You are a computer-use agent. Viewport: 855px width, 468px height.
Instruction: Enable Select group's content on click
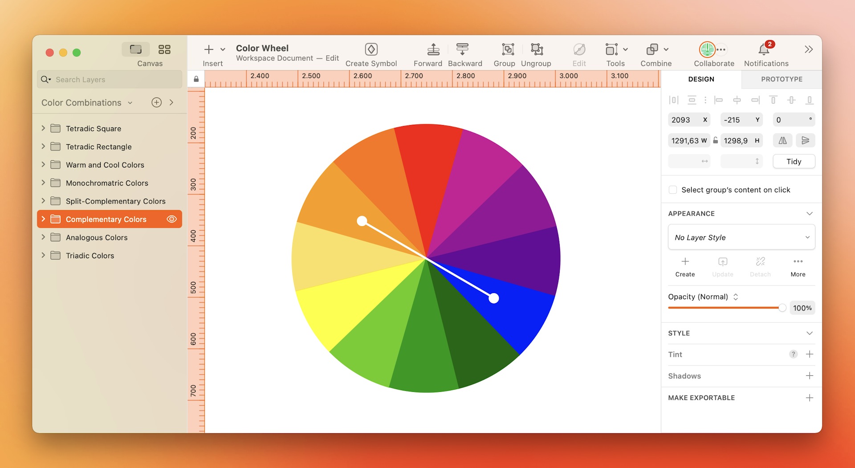[673, 189]
